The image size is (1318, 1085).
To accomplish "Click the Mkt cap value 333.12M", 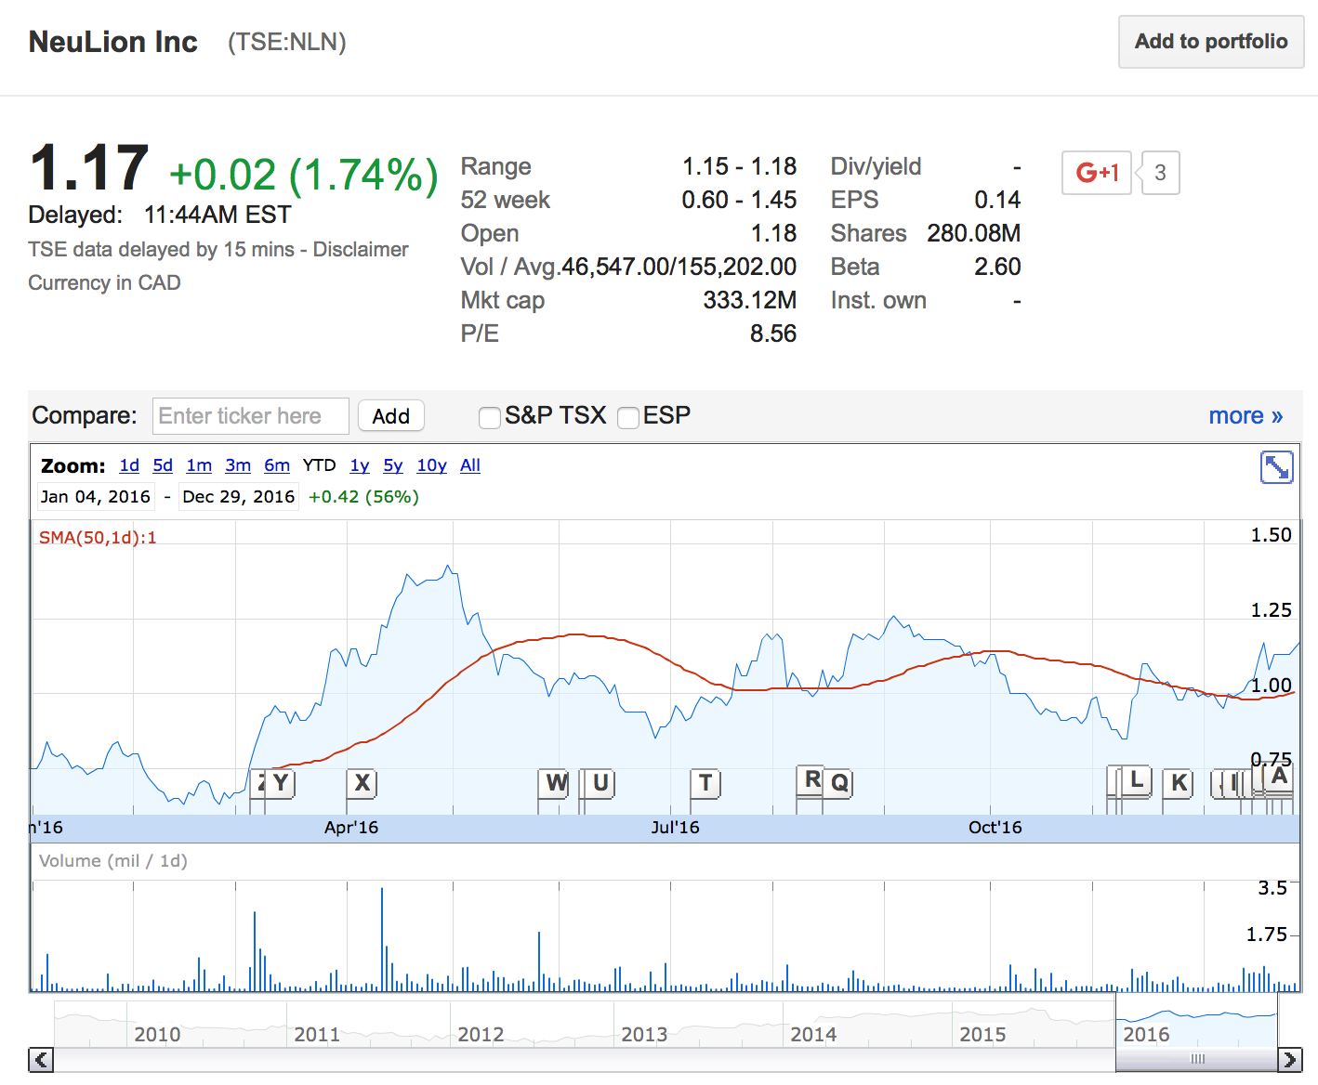I will [750, 300].
